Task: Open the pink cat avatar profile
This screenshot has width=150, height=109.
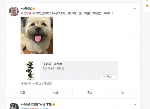Action: [x=14, y=11]
